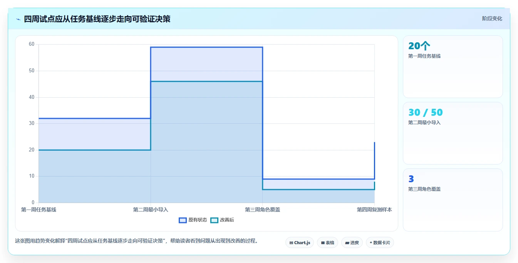Click the blue 原有状态 legend swatch

click(x=183, y=220)
